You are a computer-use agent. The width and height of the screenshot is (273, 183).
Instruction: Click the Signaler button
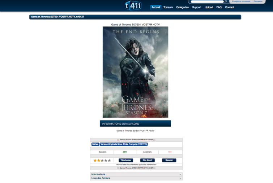(x=169, y=160)
